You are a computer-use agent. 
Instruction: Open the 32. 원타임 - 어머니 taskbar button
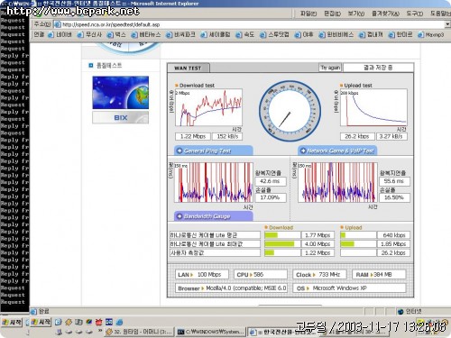139,332
